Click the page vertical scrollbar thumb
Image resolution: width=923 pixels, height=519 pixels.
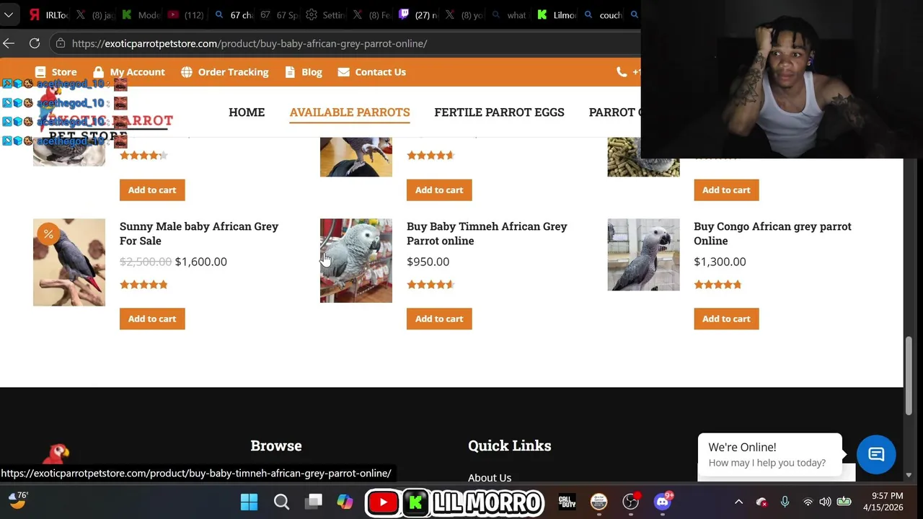point(909,376)
